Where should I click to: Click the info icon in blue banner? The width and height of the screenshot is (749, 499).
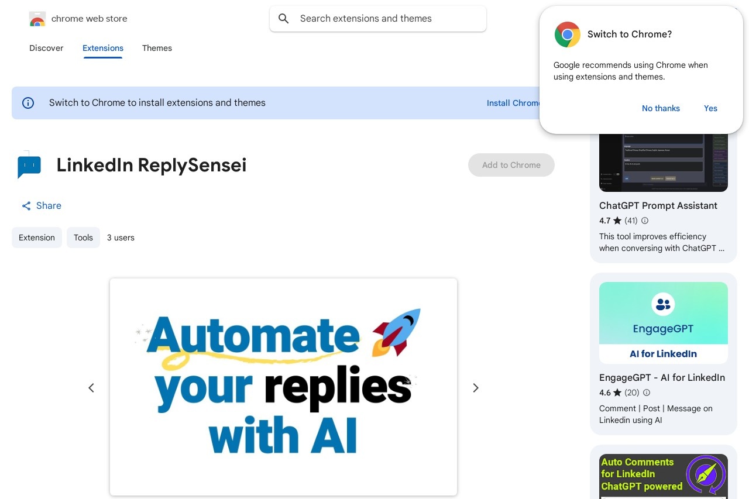point(28,103)
